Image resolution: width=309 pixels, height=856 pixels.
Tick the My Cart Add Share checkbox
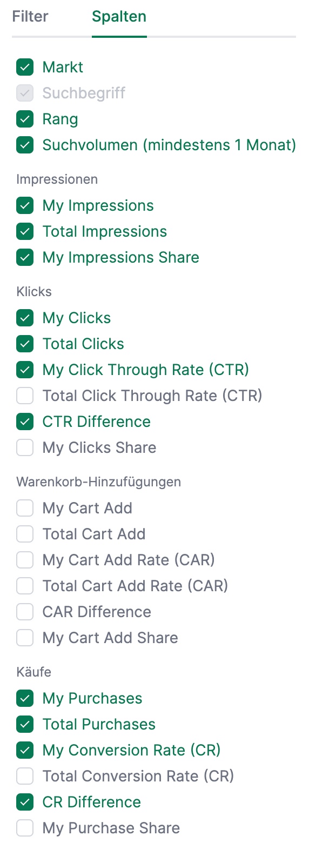tap(25, 638)
